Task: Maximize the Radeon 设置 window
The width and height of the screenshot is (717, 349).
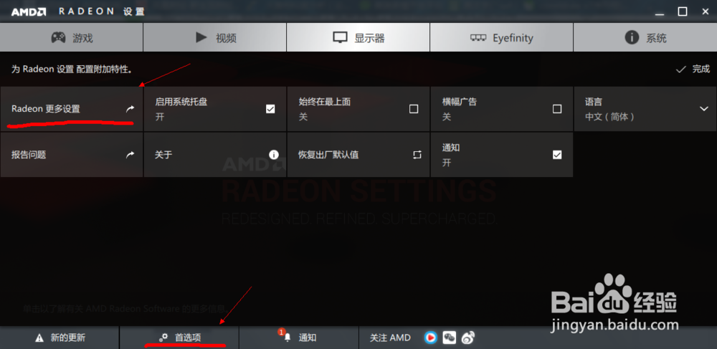Action: pos(683,12)
